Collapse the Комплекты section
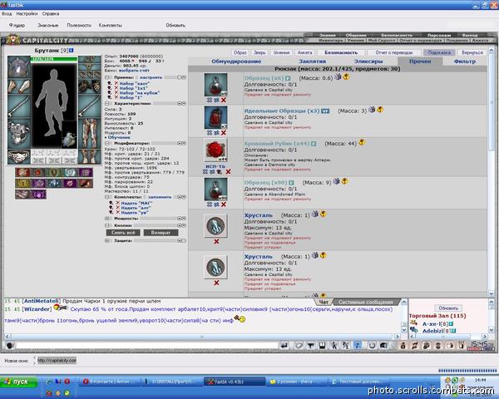The height and width of the screenshot is (399, 499). click(x=107, y=197)
